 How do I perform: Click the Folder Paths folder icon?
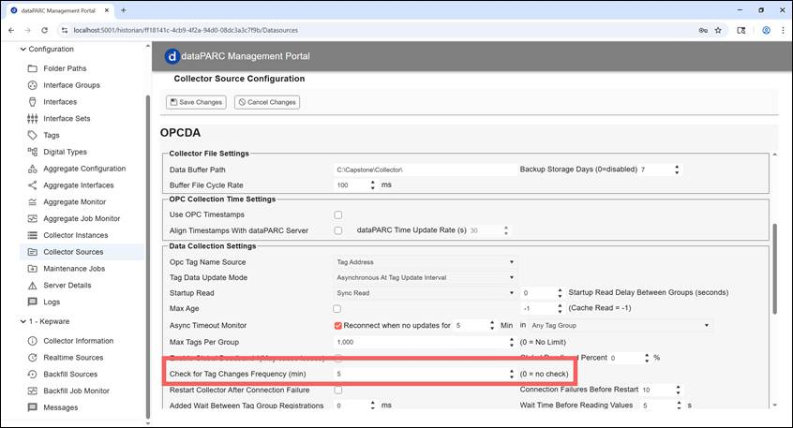tap(33, 68)
